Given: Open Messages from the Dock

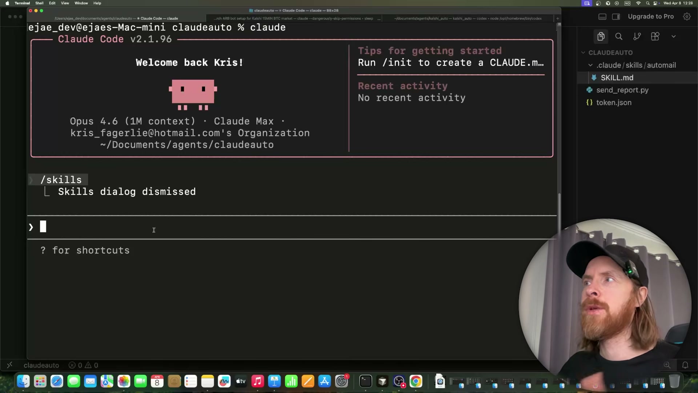Looking at the screenshot, I should 73,381.
